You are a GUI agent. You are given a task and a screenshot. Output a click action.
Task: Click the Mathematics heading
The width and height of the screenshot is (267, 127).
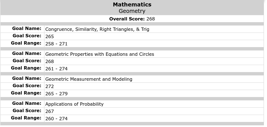point(132,4)
